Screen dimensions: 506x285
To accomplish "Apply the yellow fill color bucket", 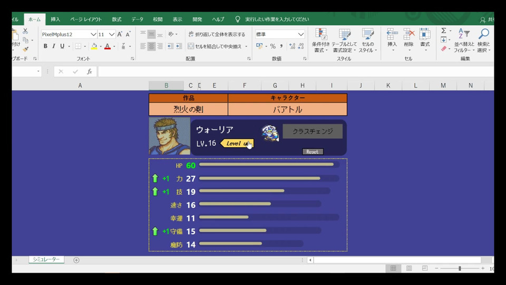I will [94, 46].
